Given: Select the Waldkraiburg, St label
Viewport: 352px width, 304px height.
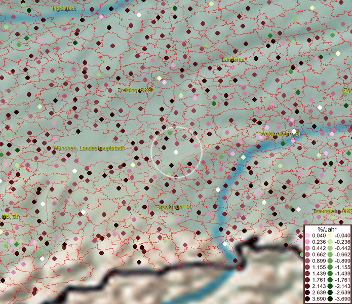Looking at the screenshot, I should [280, 134].
